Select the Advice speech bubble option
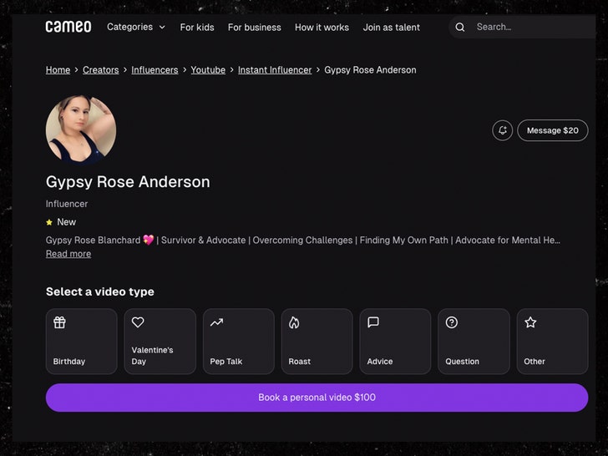608x456 pixels. tap(395, 341)
